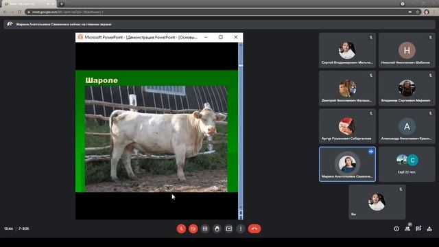This screenshot has width=439, height=247.
Task: Select Александр Николаевич participant tile
Action: point(407,126)
